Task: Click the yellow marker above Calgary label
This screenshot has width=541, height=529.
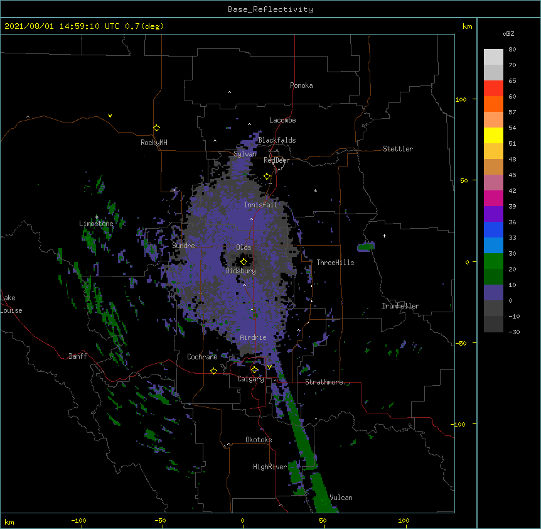Action: pos(254,370)
